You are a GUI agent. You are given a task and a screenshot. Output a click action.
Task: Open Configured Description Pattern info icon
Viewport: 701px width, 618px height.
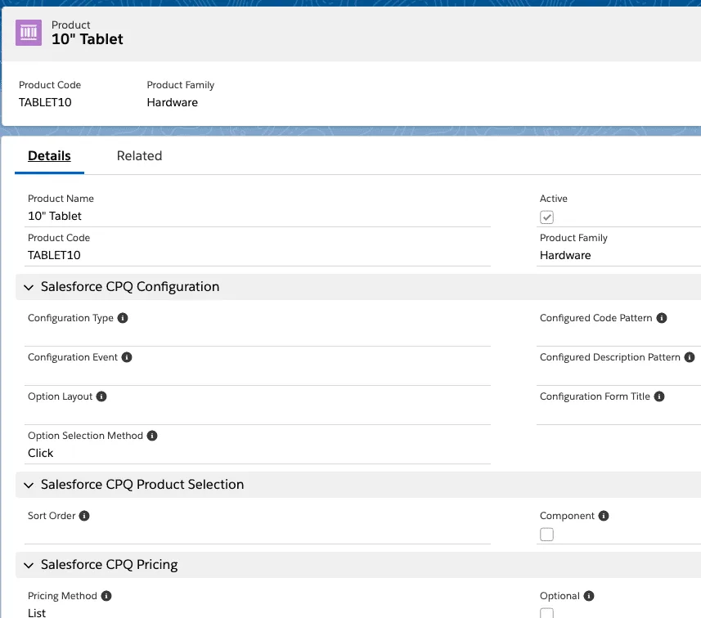click(x=690, y=357)
